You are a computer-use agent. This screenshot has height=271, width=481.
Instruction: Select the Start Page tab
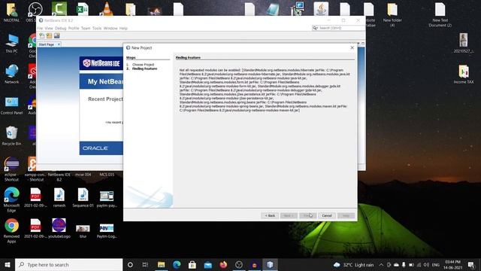(47, 44)
